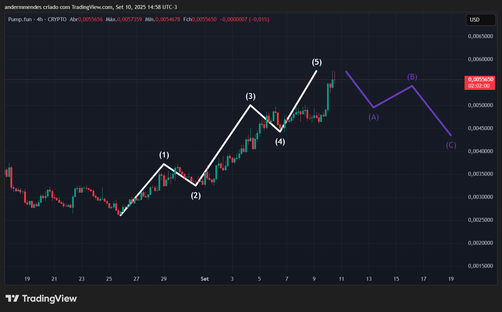Click the 0,0025000 price axis label
Screen dimensions: 502x312
tap(480, 220)
